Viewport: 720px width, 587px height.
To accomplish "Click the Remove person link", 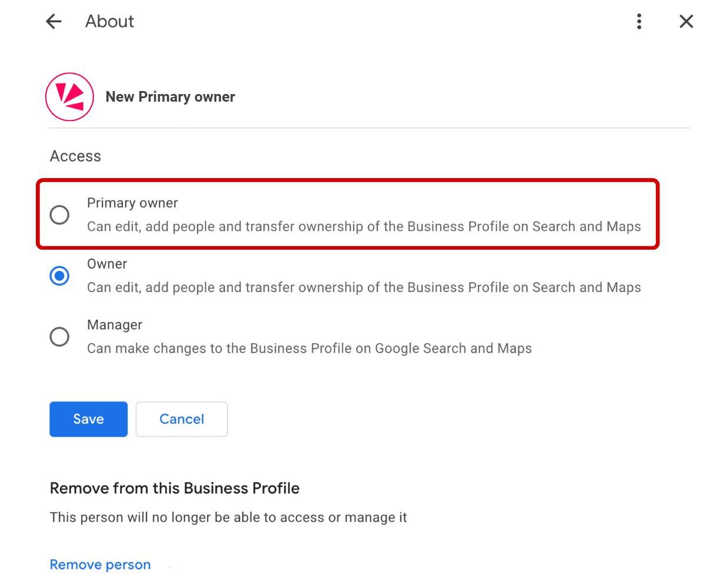I will [100, 565].
